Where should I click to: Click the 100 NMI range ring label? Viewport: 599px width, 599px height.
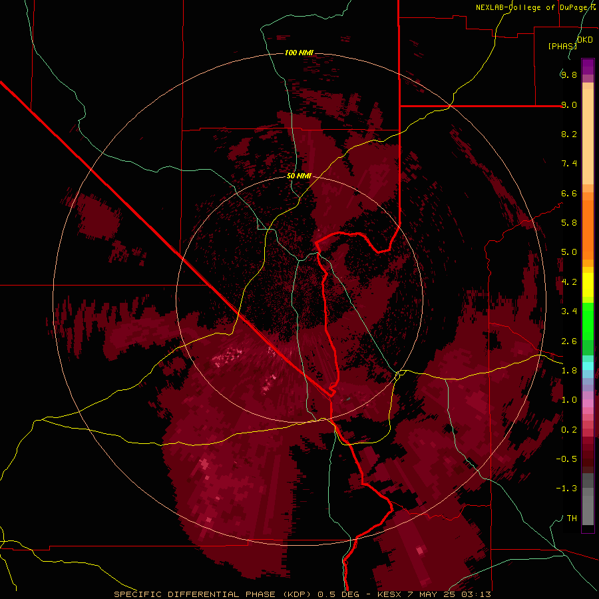pos(299,53)
